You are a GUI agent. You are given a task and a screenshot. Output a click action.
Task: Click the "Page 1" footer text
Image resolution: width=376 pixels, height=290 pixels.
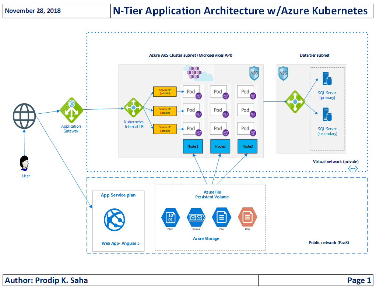359,280
